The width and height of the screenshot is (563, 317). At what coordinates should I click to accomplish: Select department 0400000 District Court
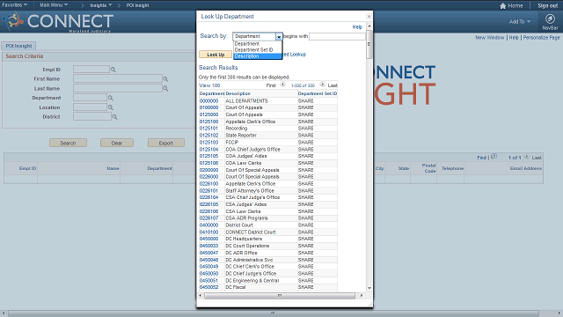pyautogui.click(x=208, y=225)
